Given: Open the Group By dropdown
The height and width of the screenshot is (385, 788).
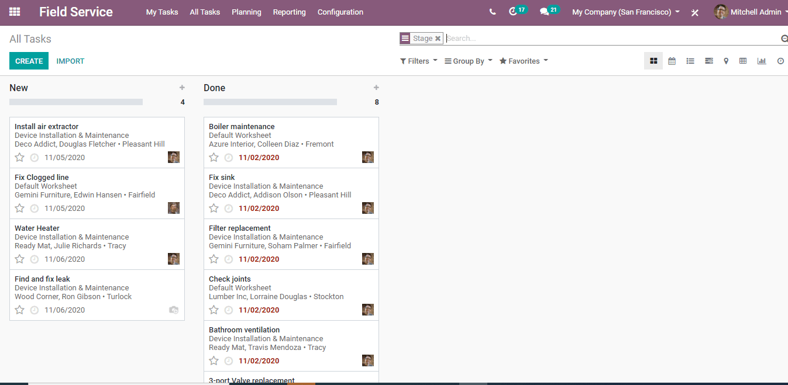Looking at the screenshot, I should [468, 61].
